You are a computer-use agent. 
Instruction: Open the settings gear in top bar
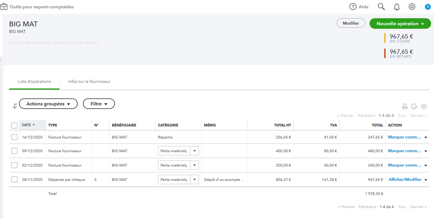(412, 7)
